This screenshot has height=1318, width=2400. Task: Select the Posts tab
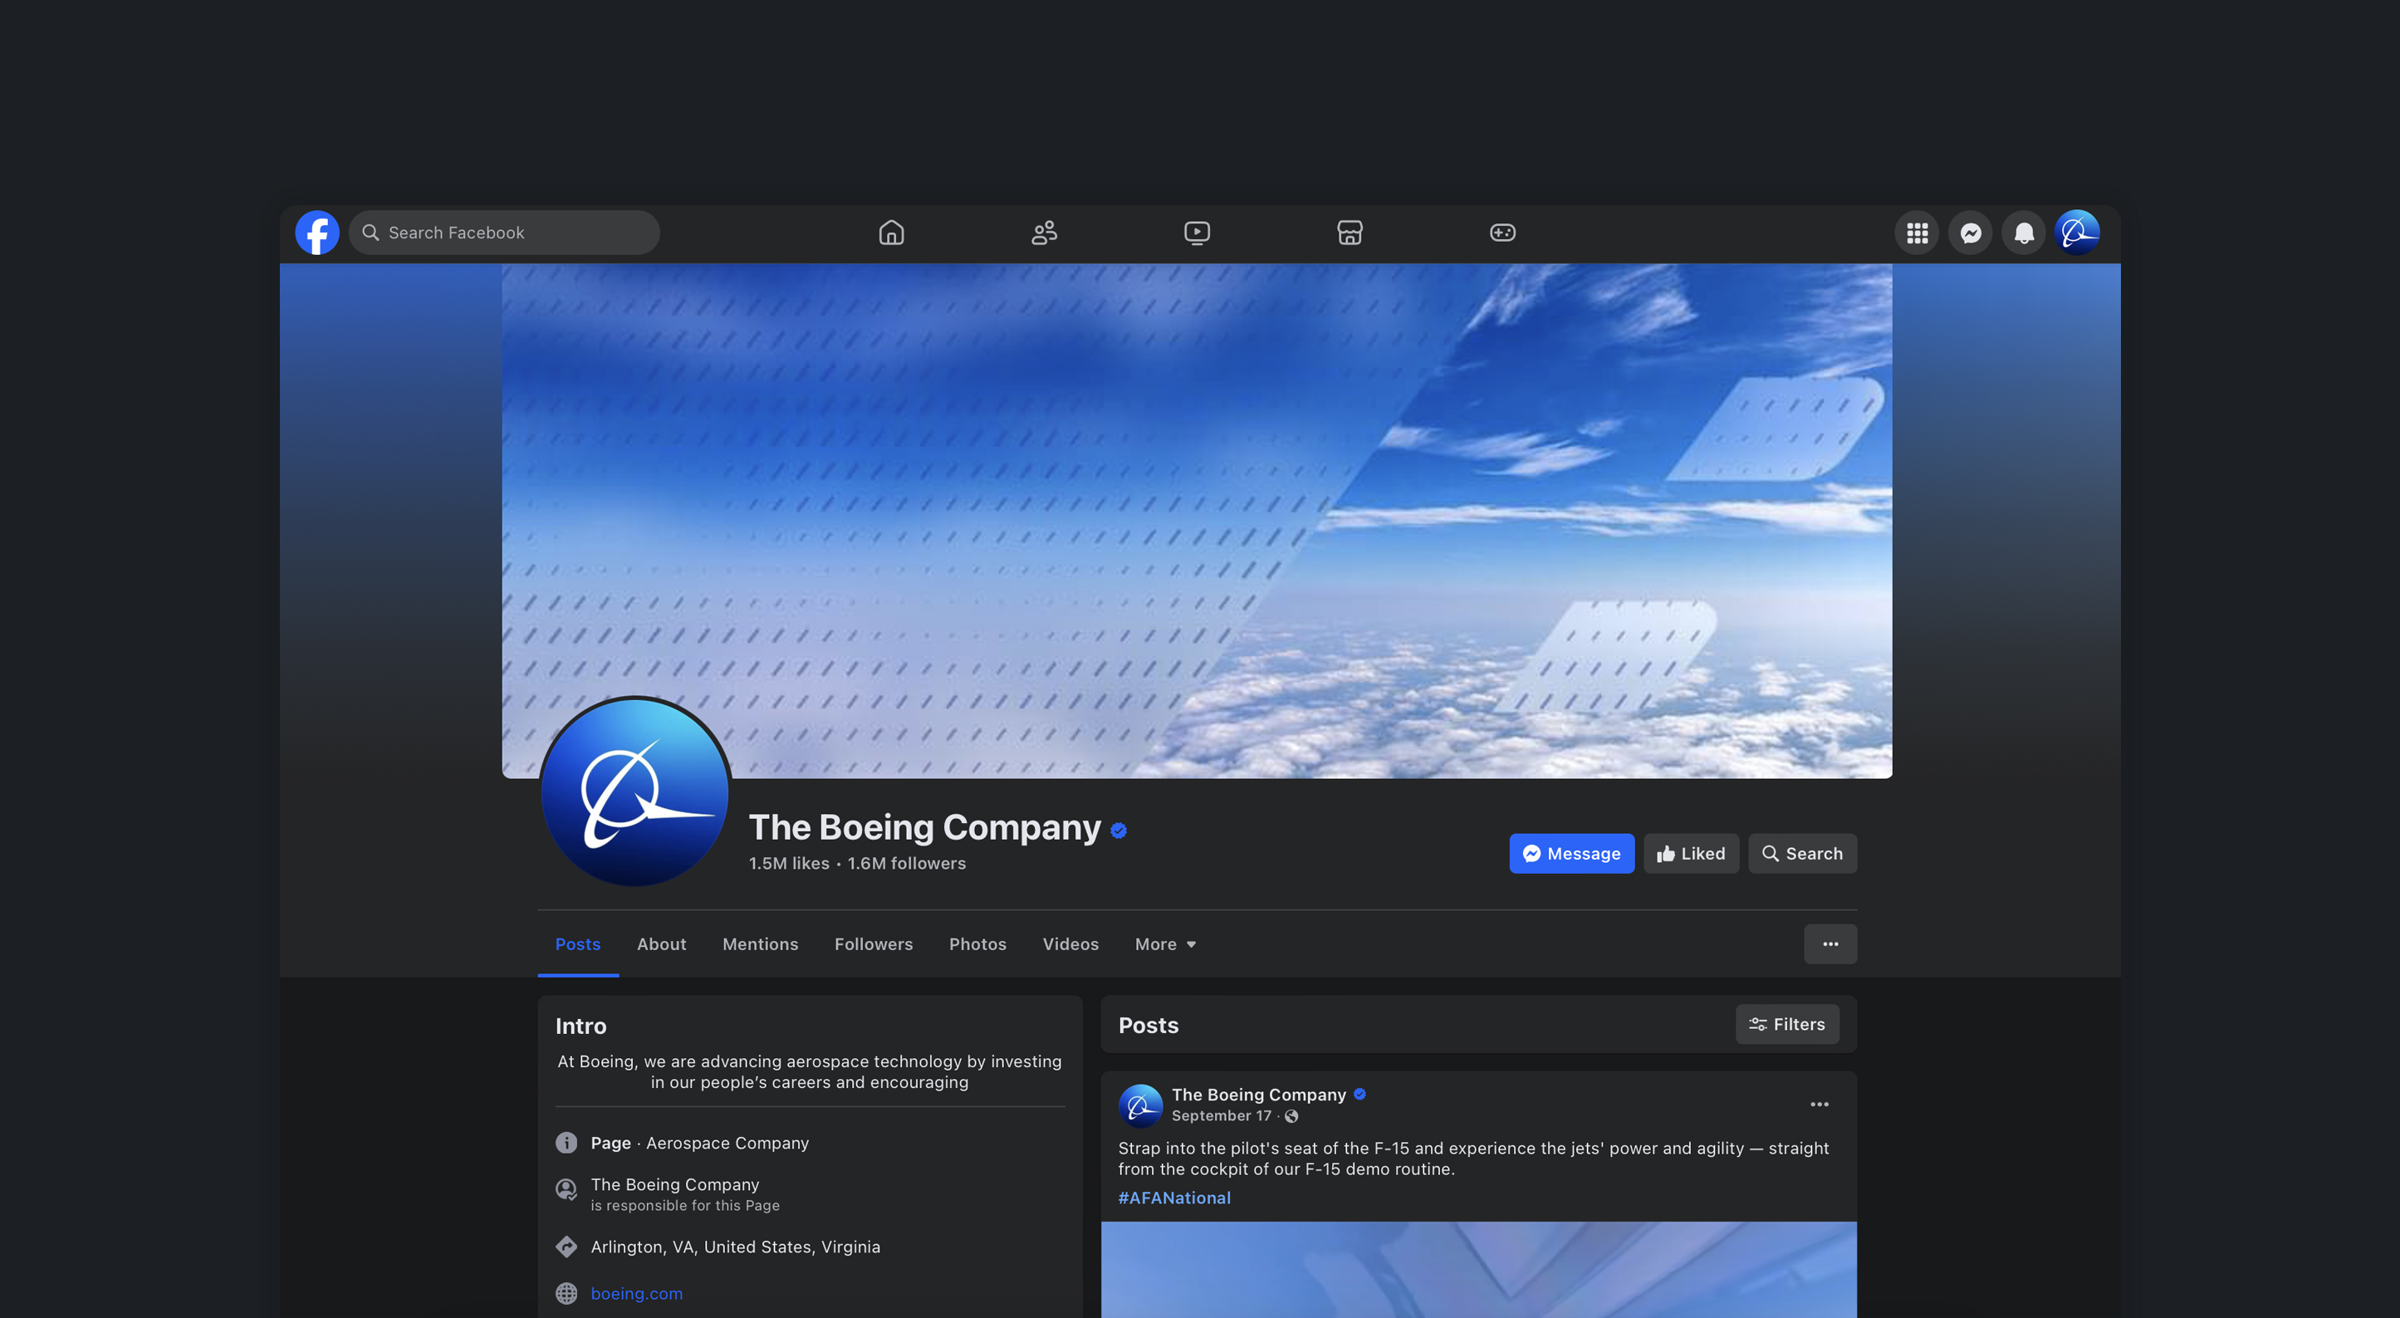click(578, 943)
